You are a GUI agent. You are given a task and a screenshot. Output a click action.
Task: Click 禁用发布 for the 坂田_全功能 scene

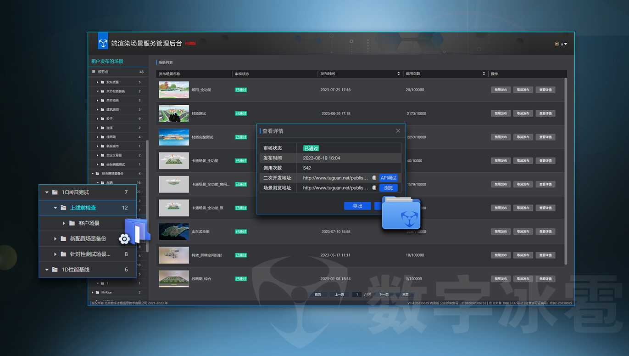pos(501,90)
